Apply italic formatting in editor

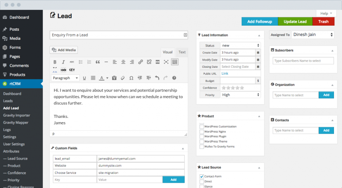[x=63, y=62]
